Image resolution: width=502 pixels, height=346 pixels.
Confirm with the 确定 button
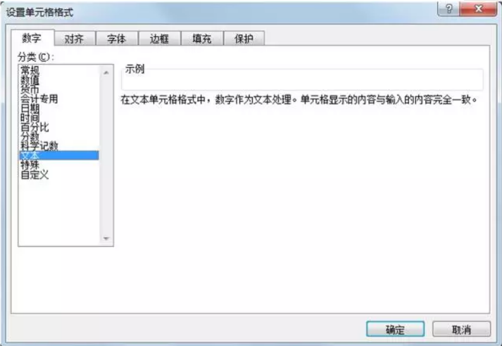(396, 329)
